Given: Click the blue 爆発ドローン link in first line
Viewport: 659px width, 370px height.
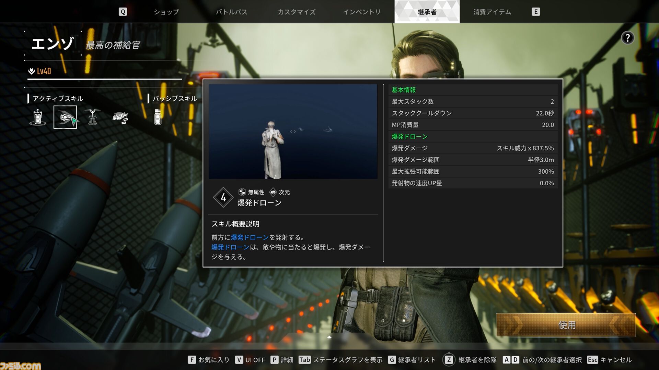Looking at the screenshot, I should pos(250,237).
